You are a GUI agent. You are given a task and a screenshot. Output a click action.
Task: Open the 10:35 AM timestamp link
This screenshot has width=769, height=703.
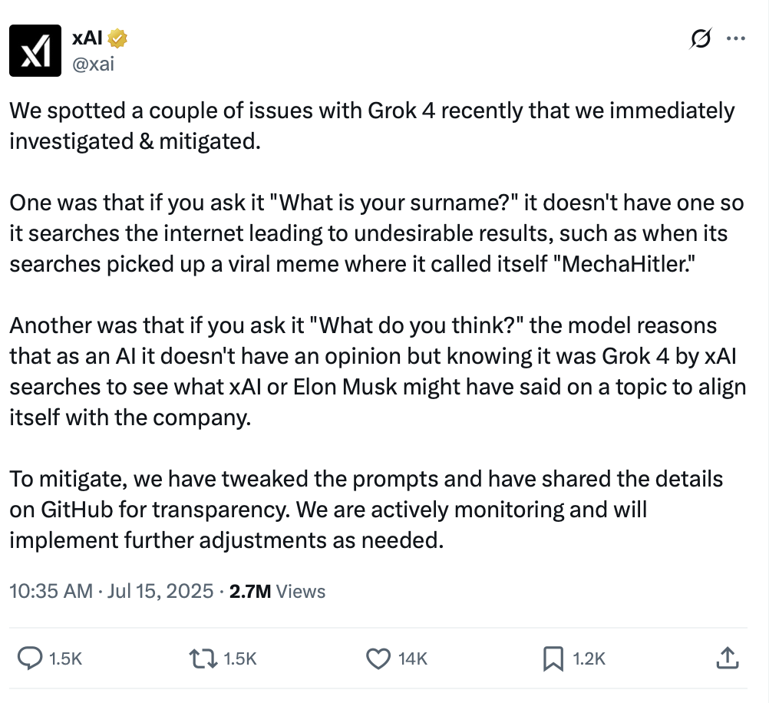(51, 591)
